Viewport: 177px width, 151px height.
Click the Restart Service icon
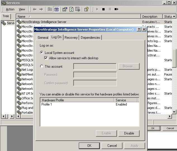[116, 9]
